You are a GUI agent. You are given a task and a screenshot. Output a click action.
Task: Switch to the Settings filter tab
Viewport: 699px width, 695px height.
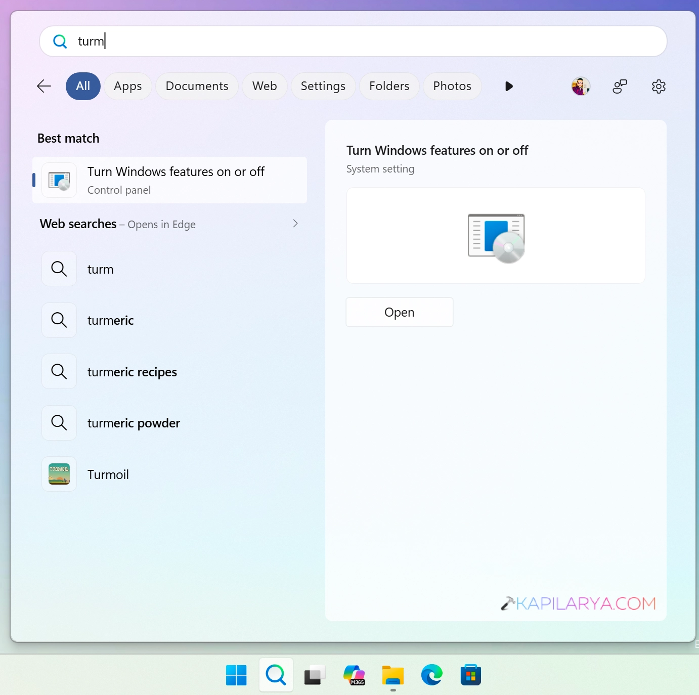pos(323,86)
